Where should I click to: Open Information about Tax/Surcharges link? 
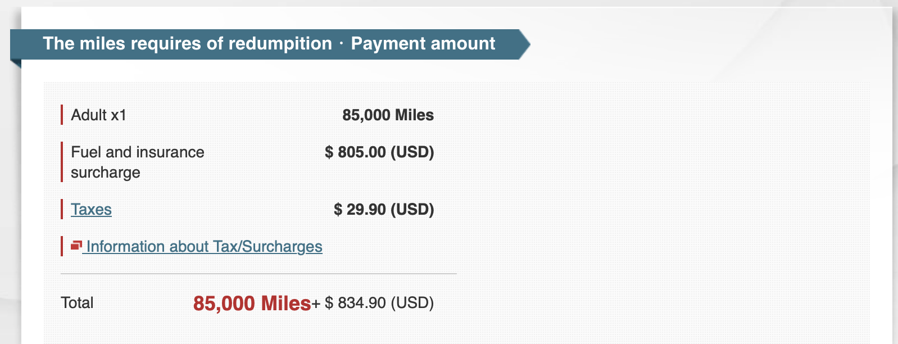(204, 247)
